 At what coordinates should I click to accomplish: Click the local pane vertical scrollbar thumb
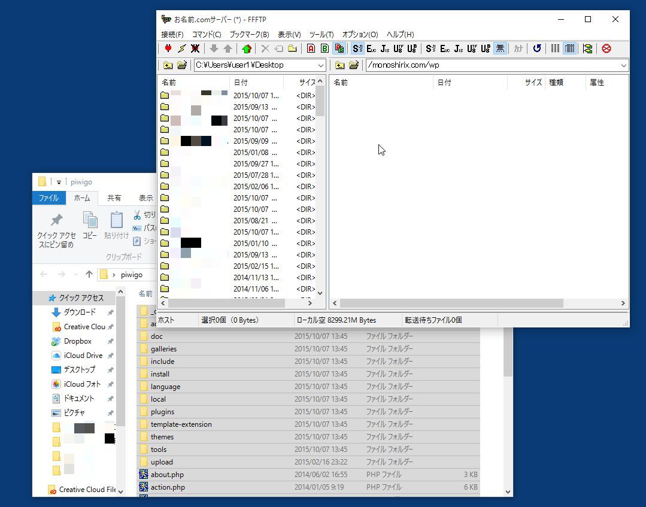tap(320, 101)
